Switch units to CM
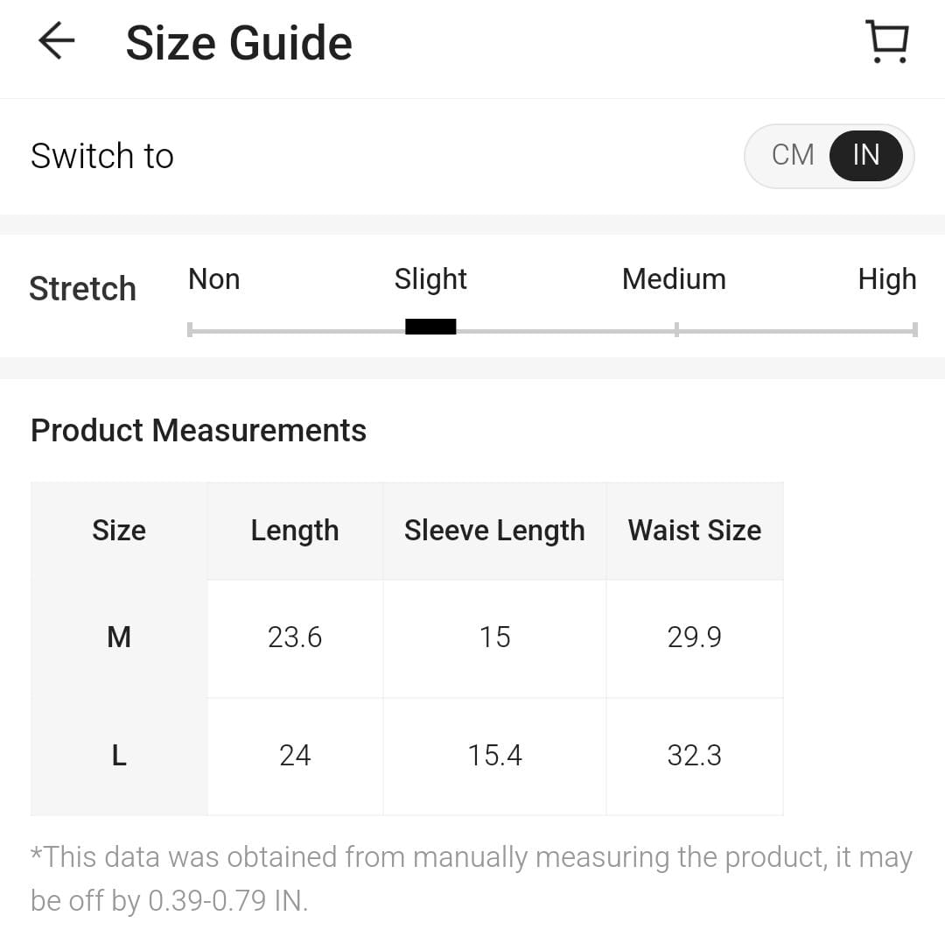This screenshot has width=945, height=951. pyautogui.click(x=793, y=155)
